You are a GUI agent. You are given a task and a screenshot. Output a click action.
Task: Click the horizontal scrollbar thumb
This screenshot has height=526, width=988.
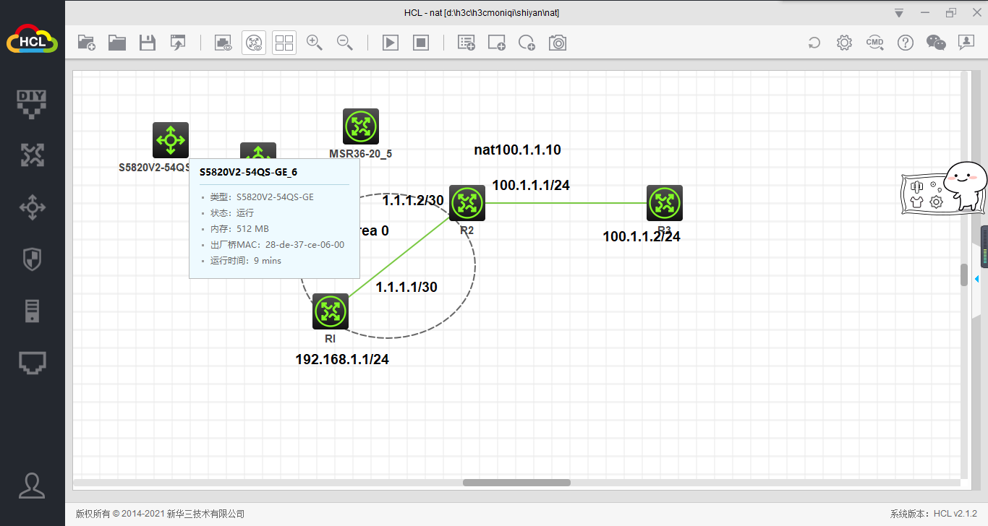coord(516,483)
